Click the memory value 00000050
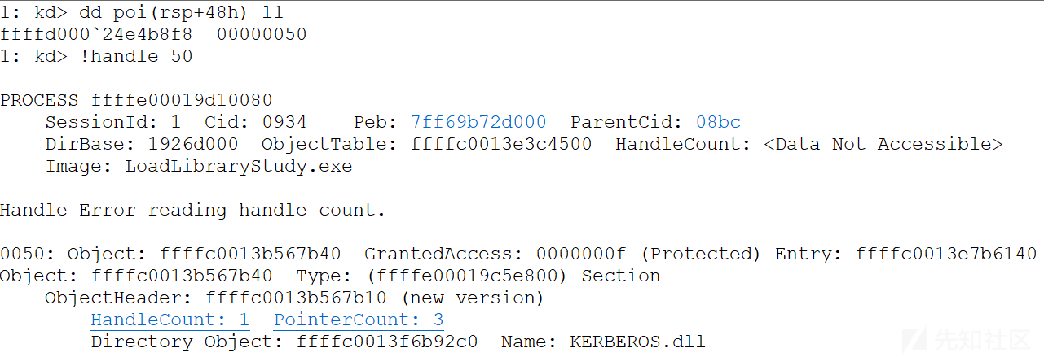This screenshot has height=357, width=1044. [262, 35]
